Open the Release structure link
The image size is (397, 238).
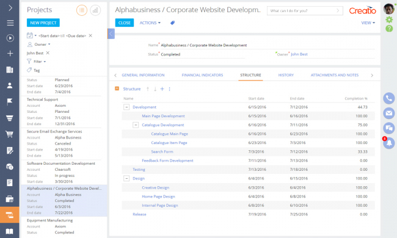coord(139,214)
